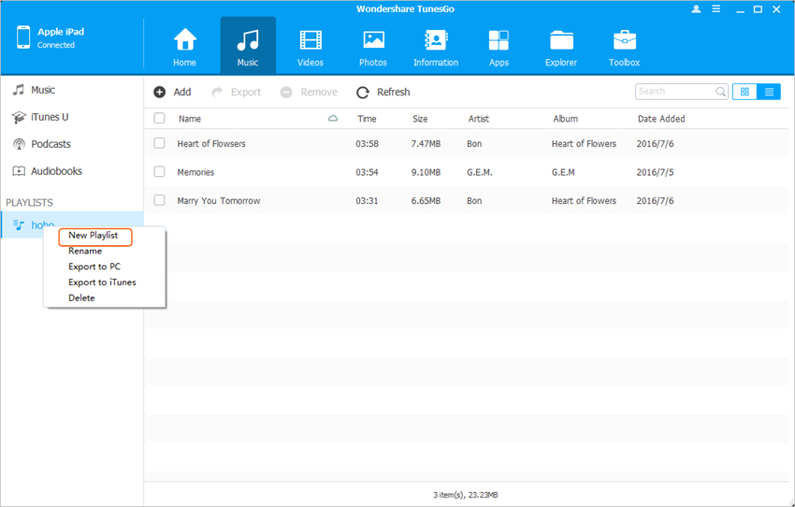Open the Photos section
This screenshot has height=507, width=795.
click(x=373, y=47)
